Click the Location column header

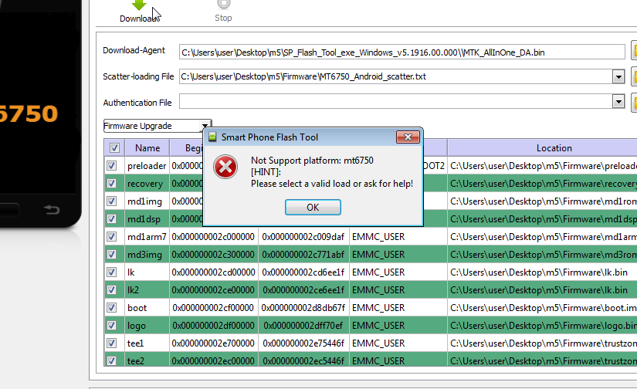[x=554, y=147]
